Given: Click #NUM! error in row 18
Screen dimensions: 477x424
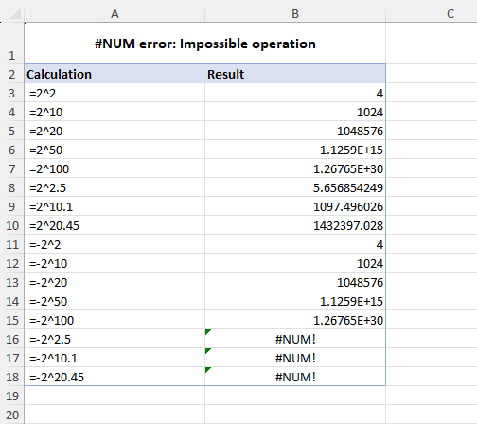Looking at the screenshot, I should point(295,377).
